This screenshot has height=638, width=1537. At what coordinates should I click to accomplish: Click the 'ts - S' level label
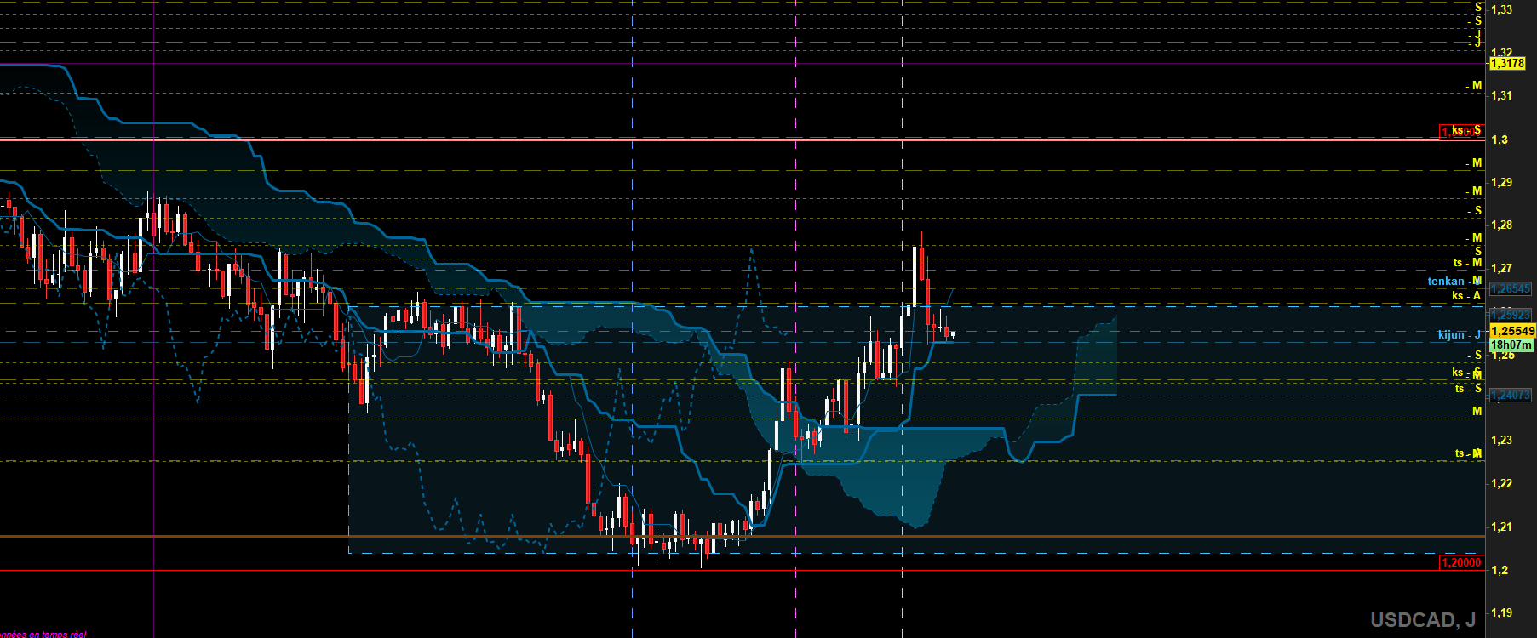coord(1468,388)
